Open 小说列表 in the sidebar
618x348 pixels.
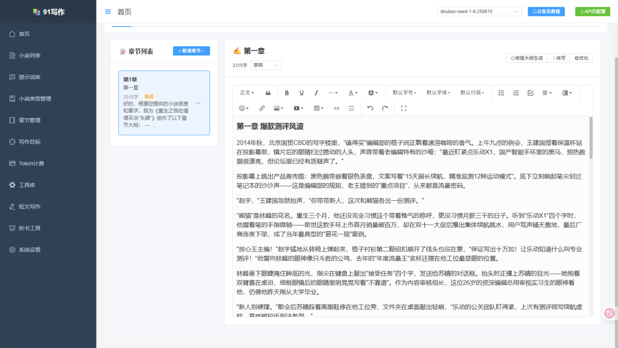point(48,56)
